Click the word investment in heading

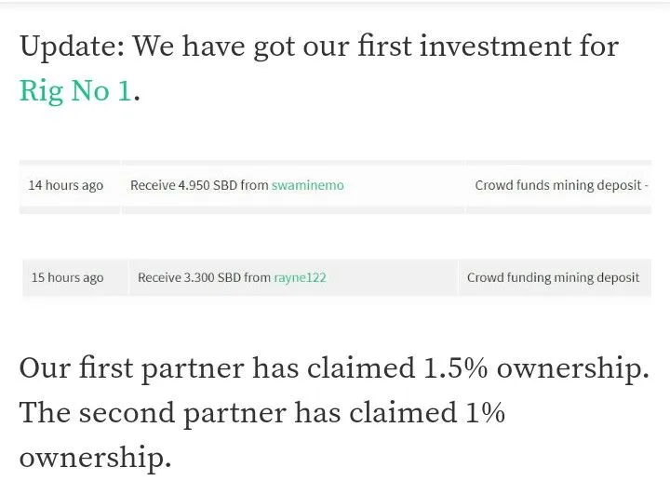pyautogui.click(x=495, y=47)
